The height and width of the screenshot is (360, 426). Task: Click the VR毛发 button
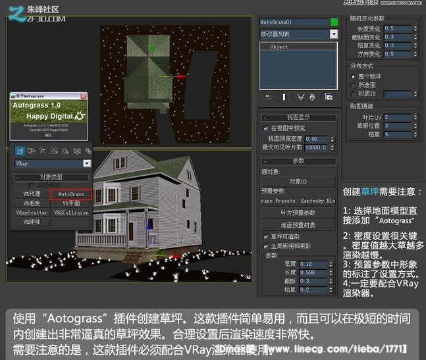[x=32, y=203]
